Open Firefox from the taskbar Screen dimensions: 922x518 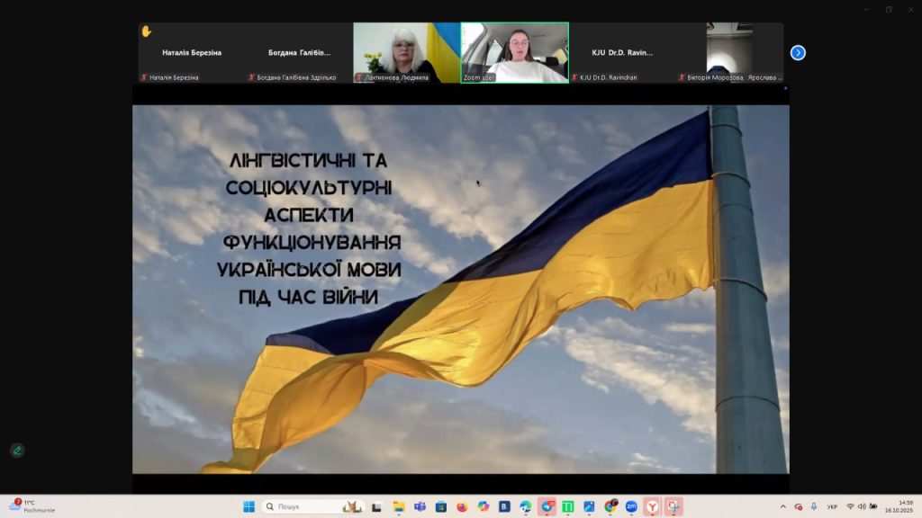462,506
